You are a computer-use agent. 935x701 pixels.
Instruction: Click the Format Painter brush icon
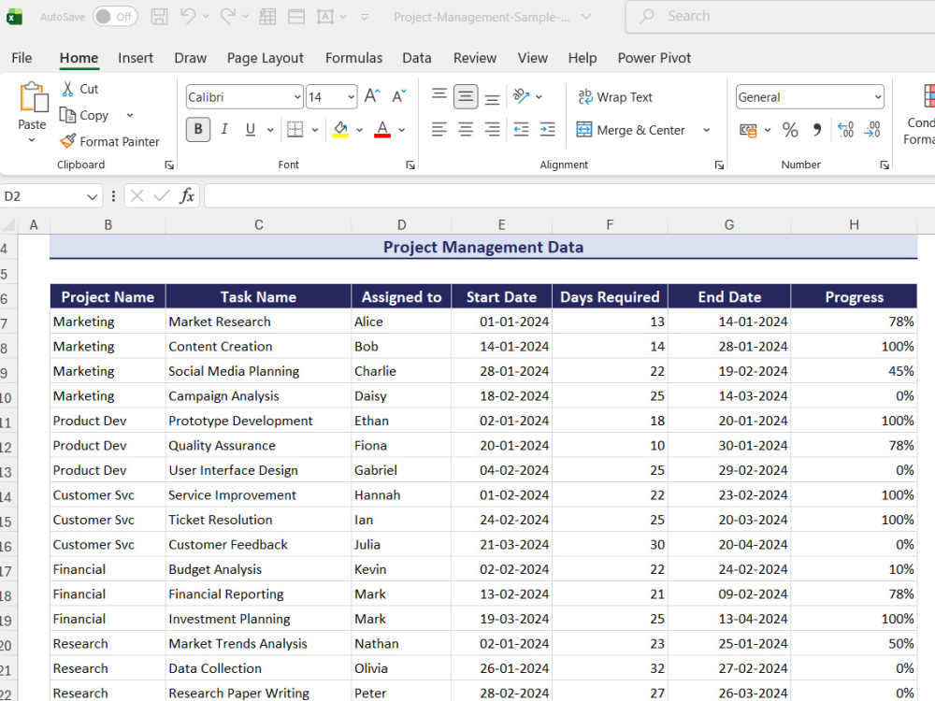point(68,141)
